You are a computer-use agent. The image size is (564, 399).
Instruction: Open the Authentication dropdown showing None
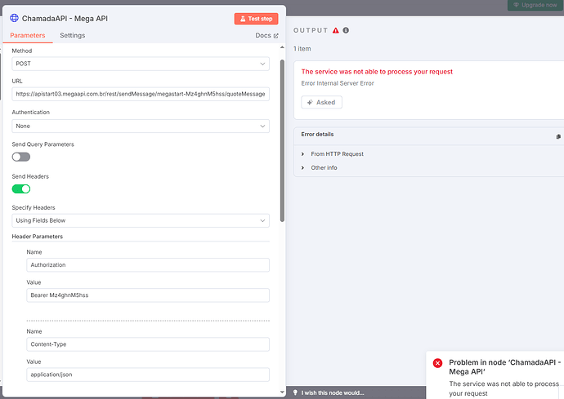point(141,126)
